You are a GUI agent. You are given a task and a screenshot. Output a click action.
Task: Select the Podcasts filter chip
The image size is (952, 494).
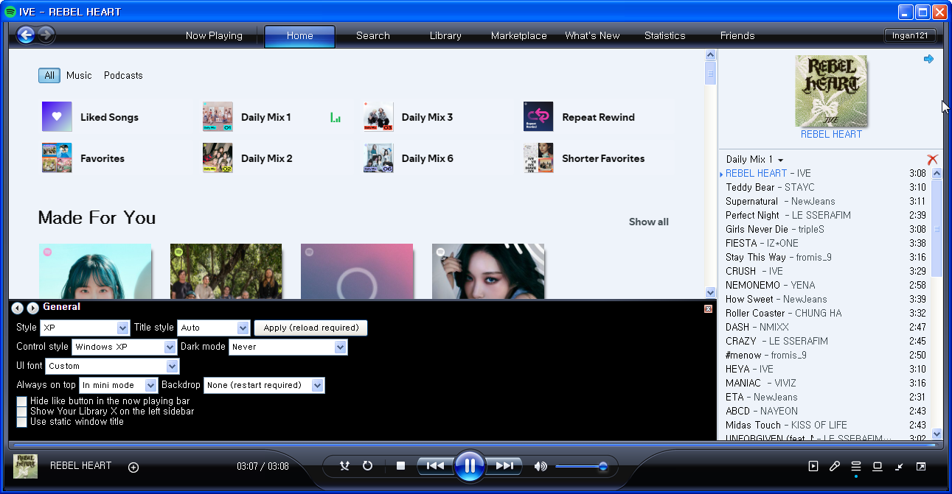pos(123,75)
